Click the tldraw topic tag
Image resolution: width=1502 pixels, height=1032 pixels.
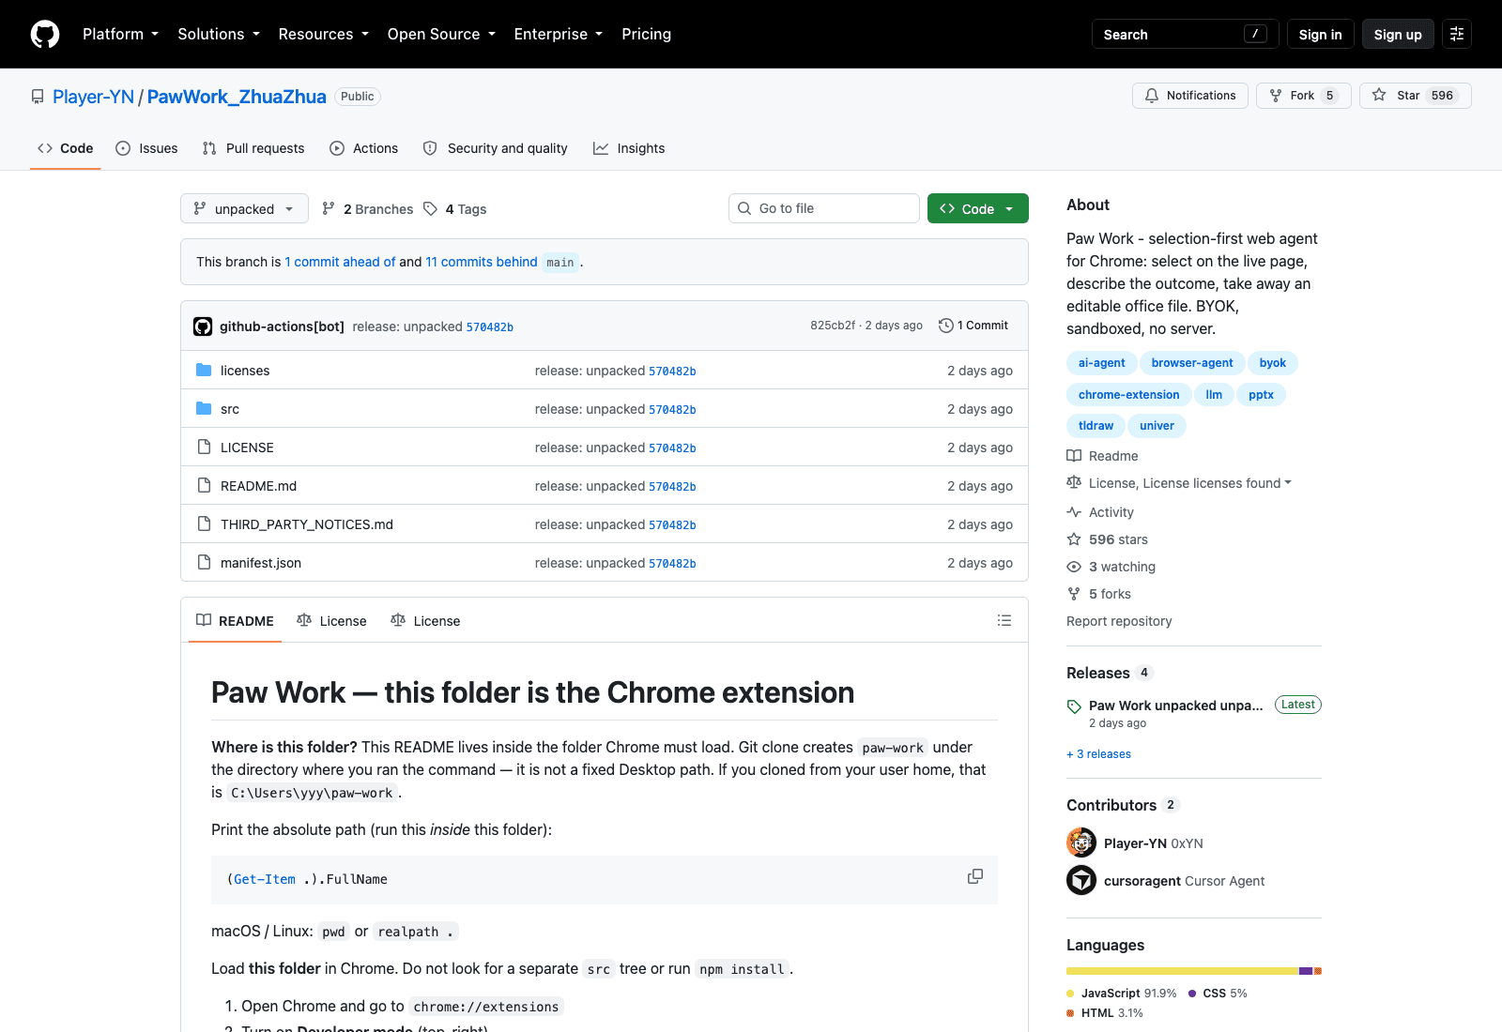click(1096, 425)
